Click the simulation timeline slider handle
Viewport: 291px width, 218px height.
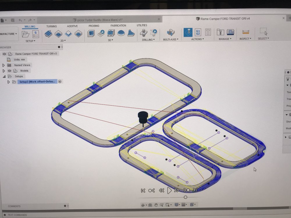coord(185,197)
